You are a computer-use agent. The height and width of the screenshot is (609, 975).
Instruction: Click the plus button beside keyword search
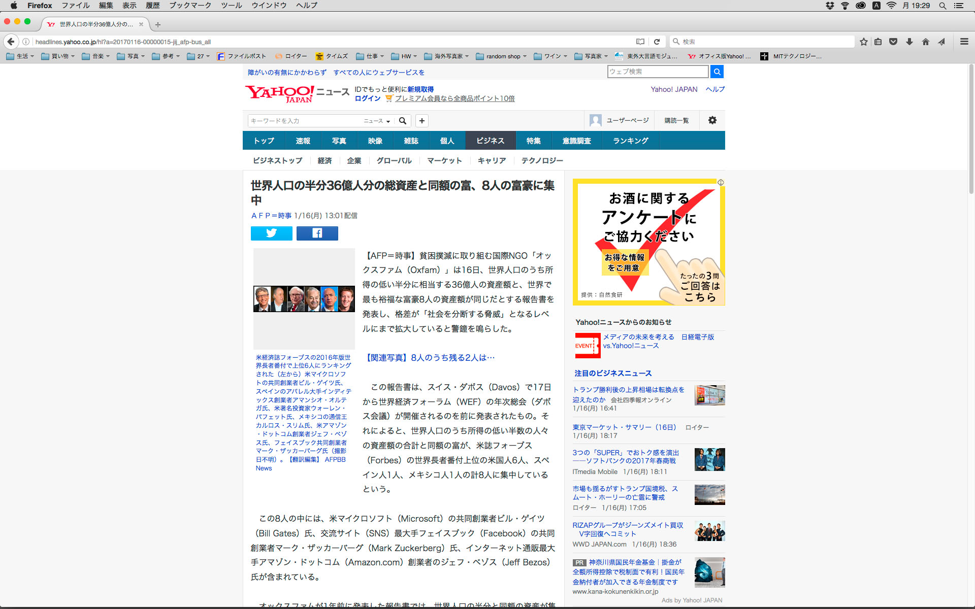(x=421, y=121)
